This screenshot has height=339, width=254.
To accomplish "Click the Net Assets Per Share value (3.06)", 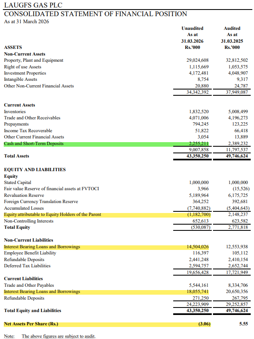I will pyautogui.click(x=204, y=324).
